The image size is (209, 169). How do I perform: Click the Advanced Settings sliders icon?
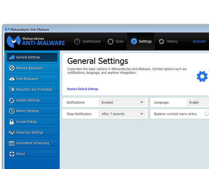[x=12, y=132]
